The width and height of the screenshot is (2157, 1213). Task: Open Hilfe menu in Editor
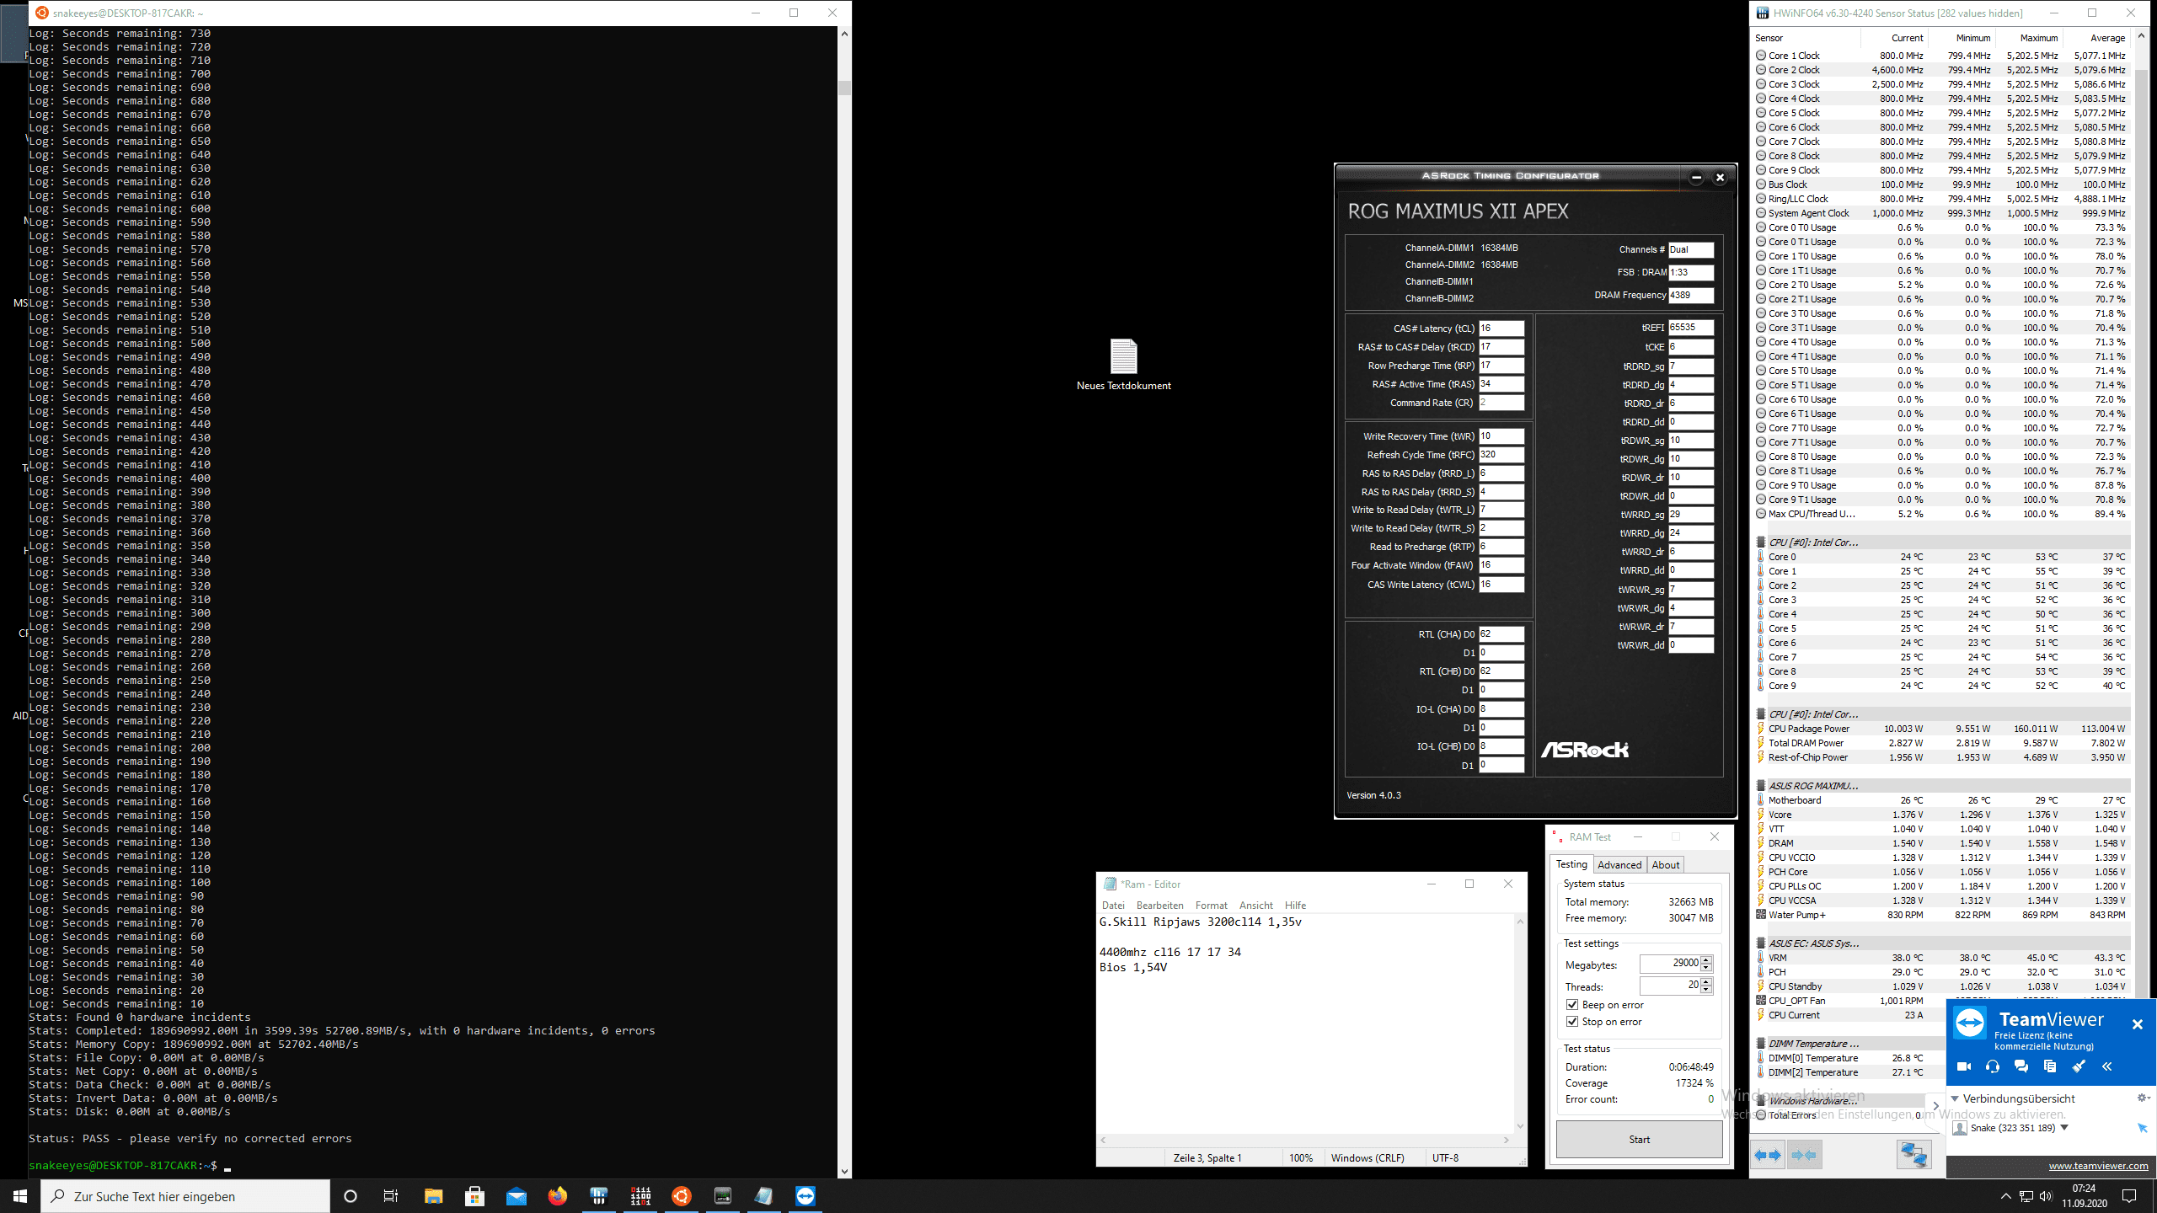point(1295,906)
